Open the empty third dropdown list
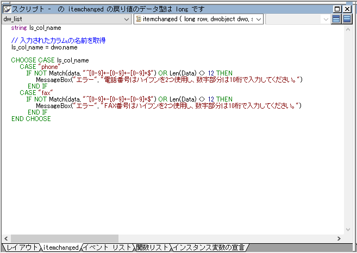Image resolution: width=357 pixels, height=253 pixels. click(325, 19)
